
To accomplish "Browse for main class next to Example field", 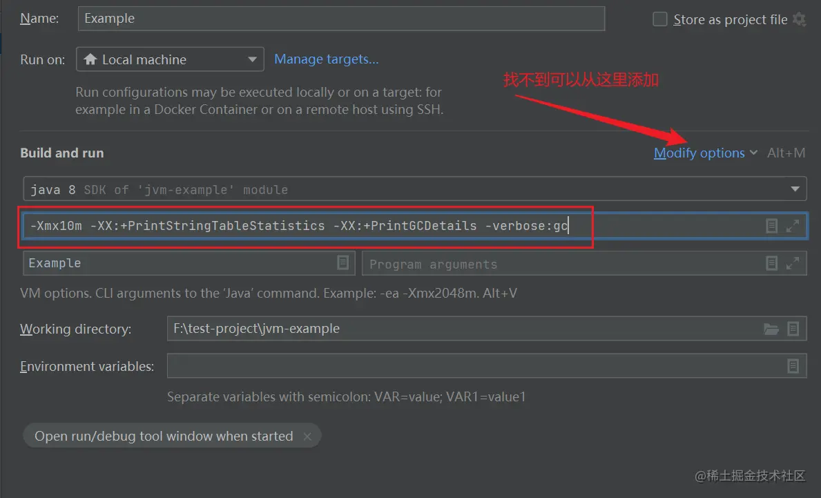I will point(342,263).
